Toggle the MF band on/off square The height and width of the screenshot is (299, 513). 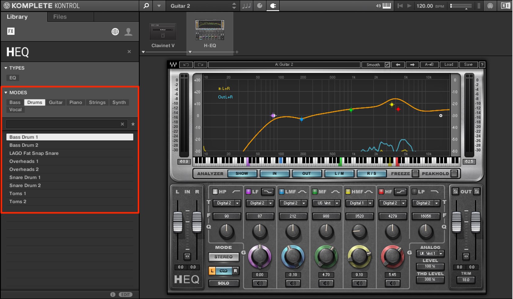(314, 192)
